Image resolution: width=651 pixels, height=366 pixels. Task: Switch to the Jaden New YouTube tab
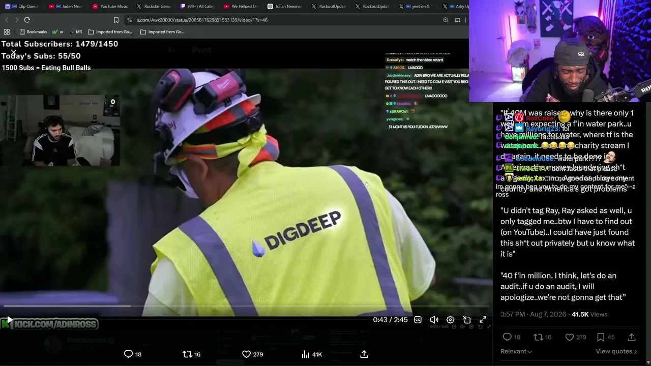(x=66, y=7)
